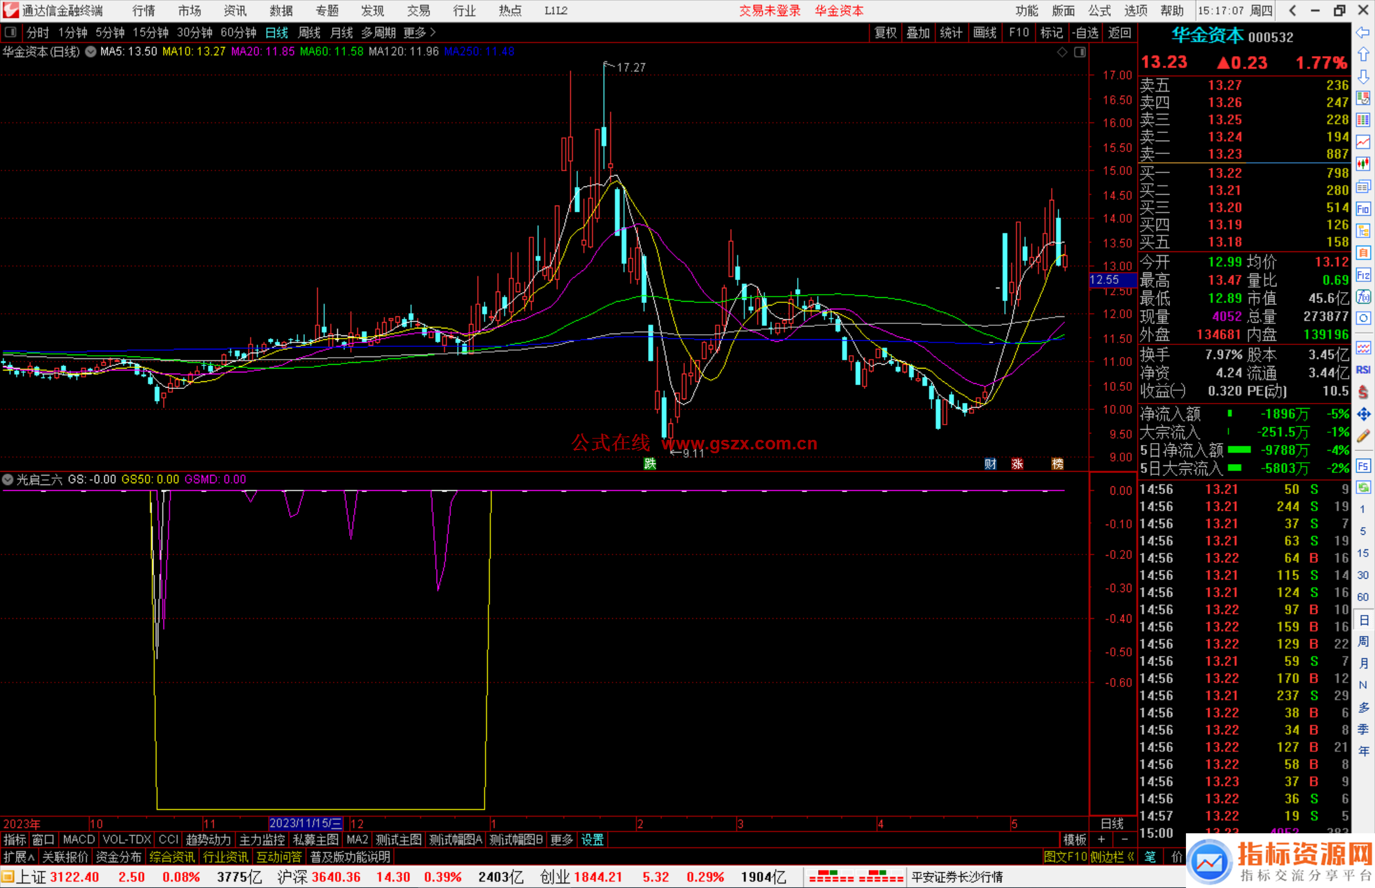Viewport: 1375px width, 888px height.
Task: Open the 行情 menu
Action: coord(144,10)
